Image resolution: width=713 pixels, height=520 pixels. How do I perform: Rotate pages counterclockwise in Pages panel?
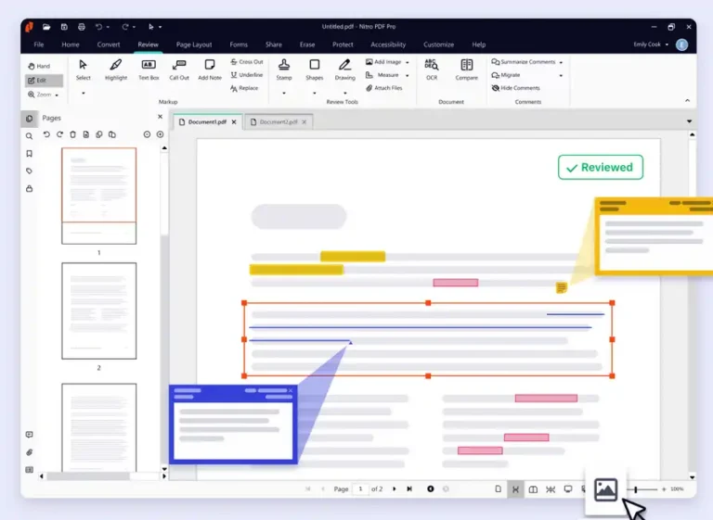46,134
